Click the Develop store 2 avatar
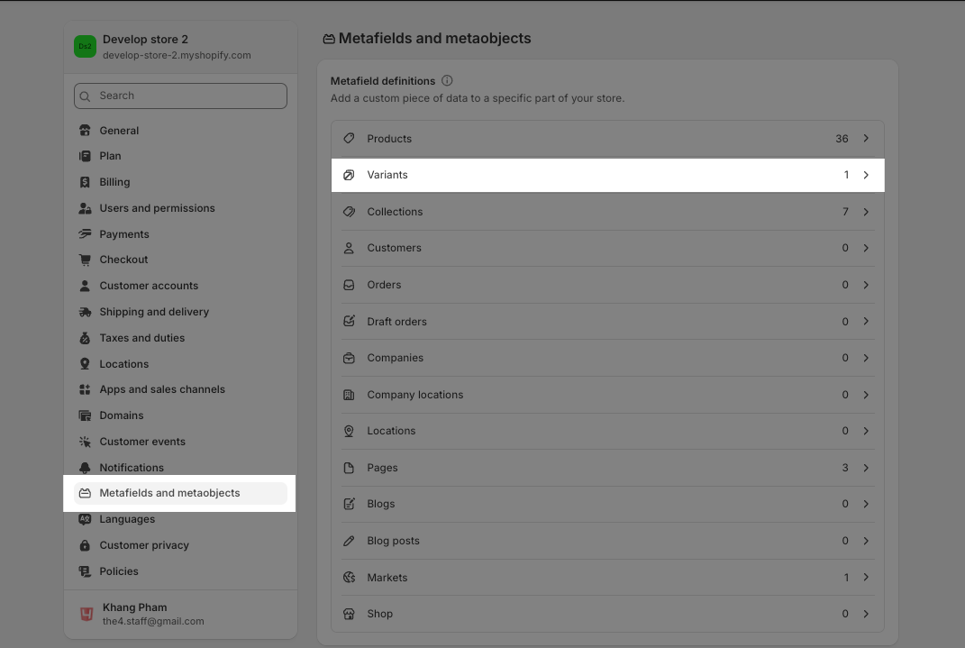Image resolution: width=965 pixels, height=648 pixels. [85, 47]
